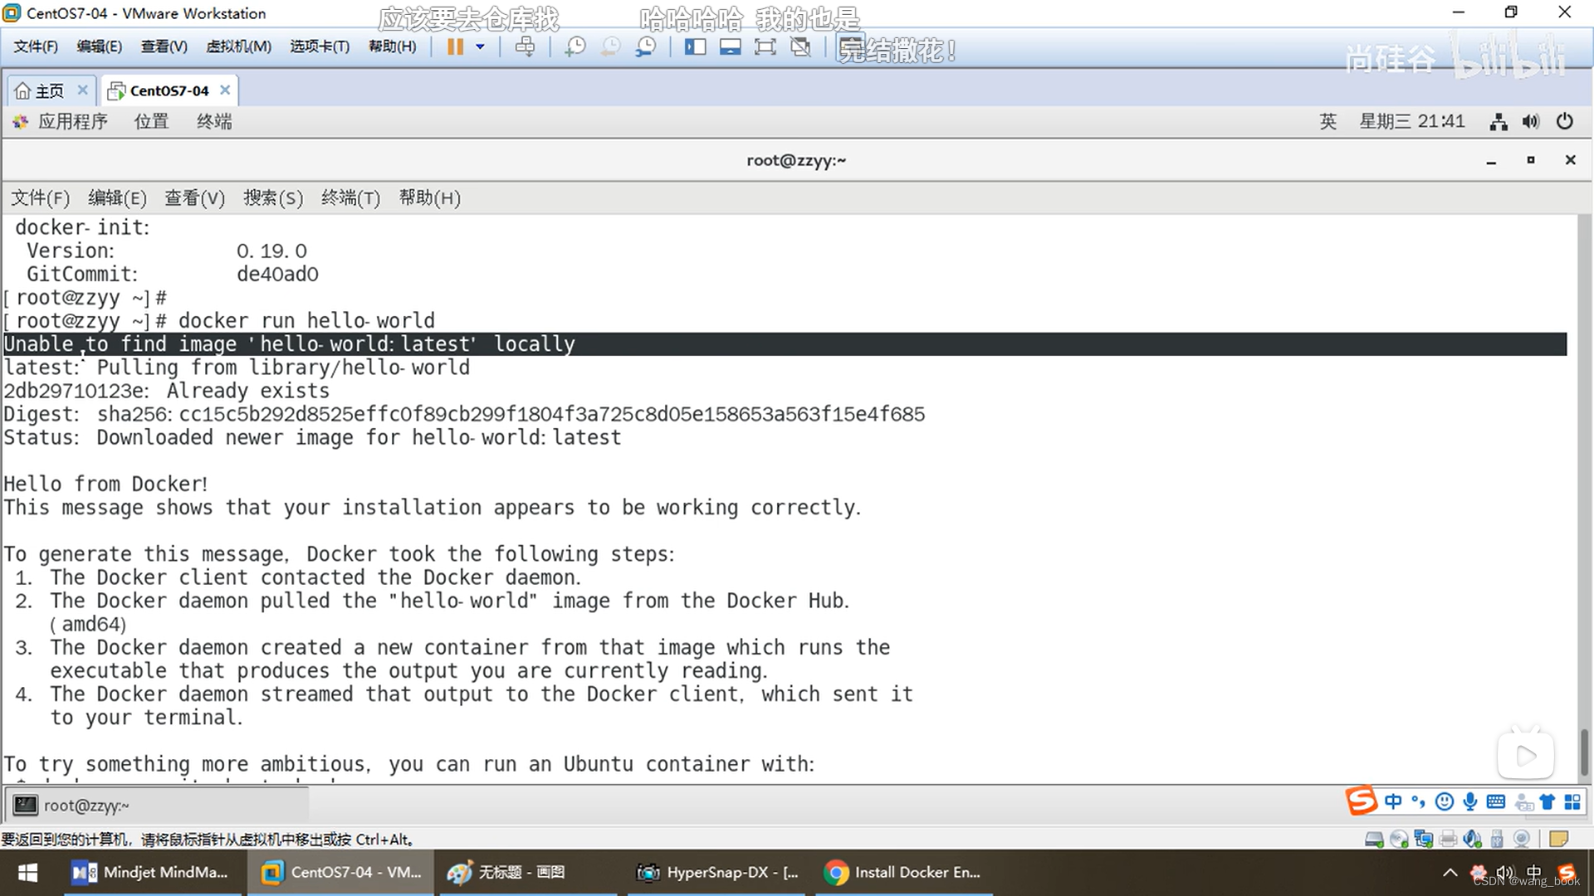Image resolution: width=1594 pixels, height=896 pixels.
Task: Click the VMware pause virtual machine button
Action: (x=455, y=47)
